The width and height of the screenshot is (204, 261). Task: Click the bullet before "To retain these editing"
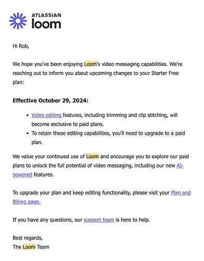28,134
